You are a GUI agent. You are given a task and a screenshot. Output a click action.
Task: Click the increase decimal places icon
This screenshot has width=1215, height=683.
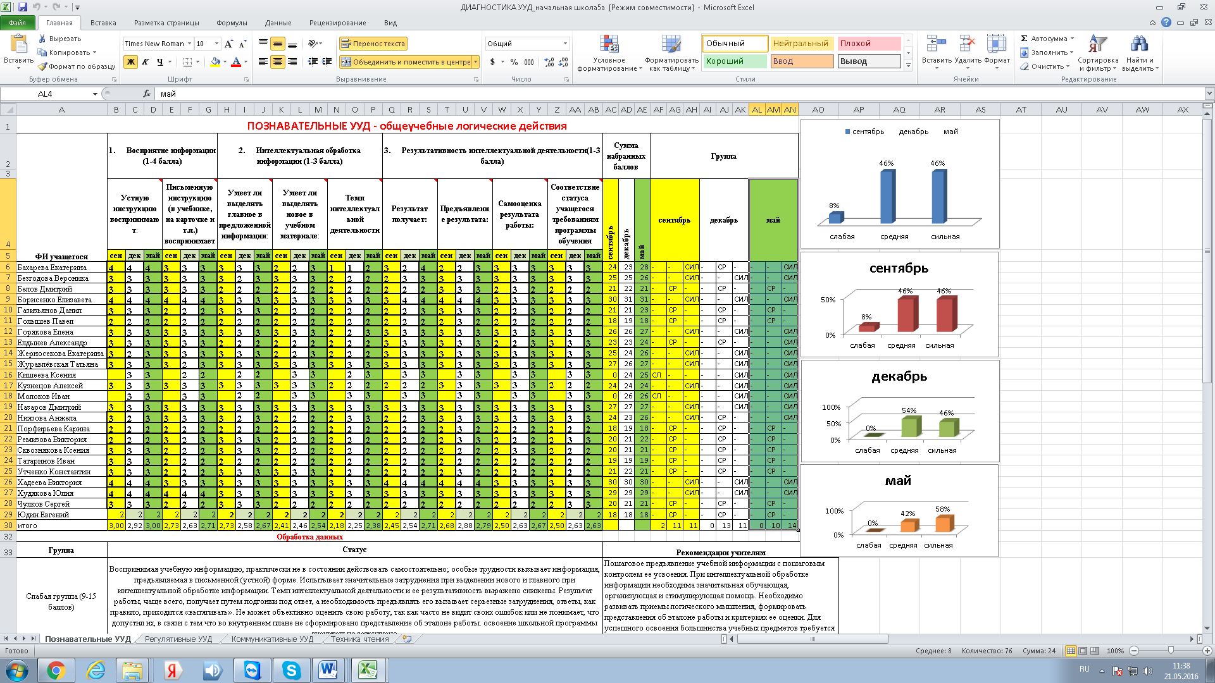[549, 62]
